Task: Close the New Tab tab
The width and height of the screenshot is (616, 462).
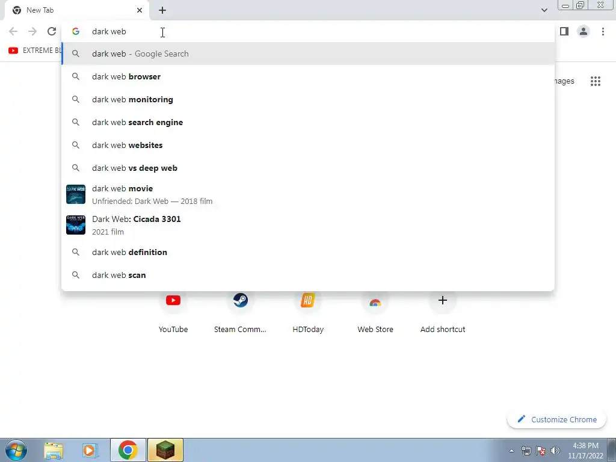Action: [x=140, y=10]
